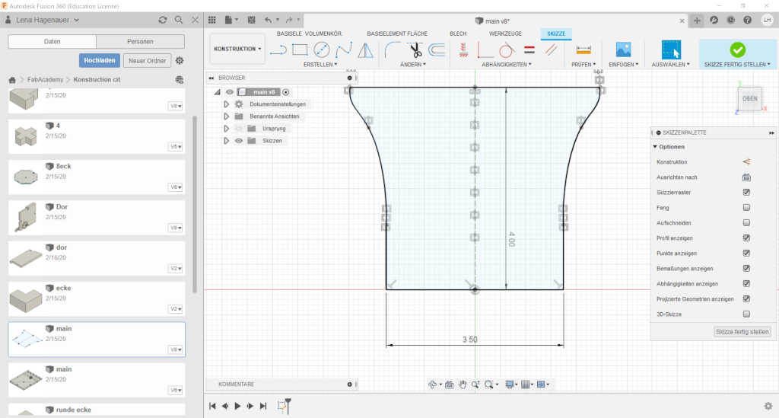Image resolution: width=779 pixels, height=418 pixels.
Task: Switch to the BLECH ribbon tab
Action: [x=458, y=34]
